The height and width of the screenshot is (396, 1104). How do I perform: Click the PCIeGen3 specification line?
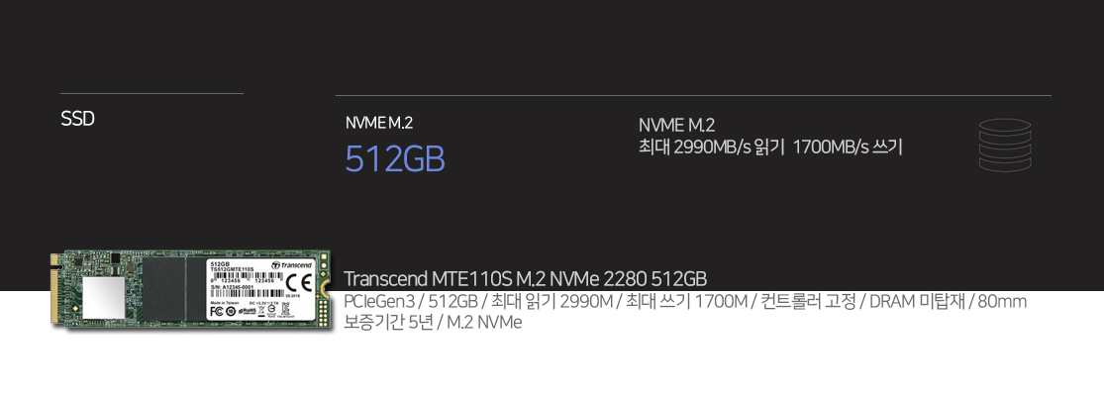click(684, 301)
